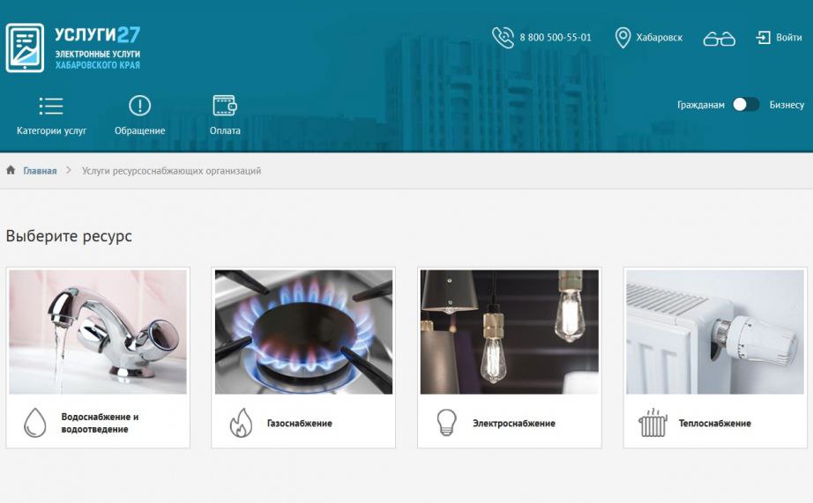Image resolution: width=813 pixels, height=503 pixels.
Task: Select Электроснабжение label
Action: coord(514,423)
